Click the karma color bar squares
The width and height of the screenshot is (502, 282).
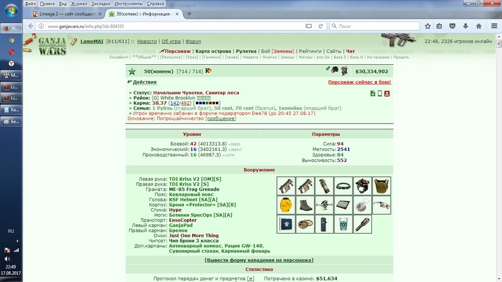(x=207, y=103)
